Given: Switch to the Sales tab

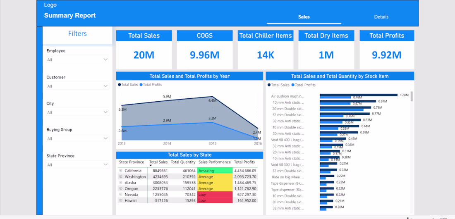Looking at the screenshot, I should (x=304, y=17).
